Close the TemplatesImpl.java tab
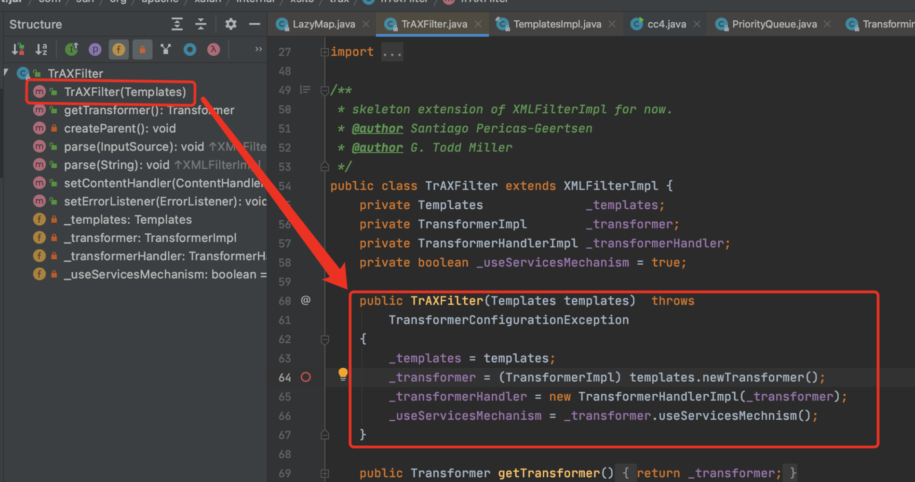This screenshot has height=482, width=915. coord(612,24)
